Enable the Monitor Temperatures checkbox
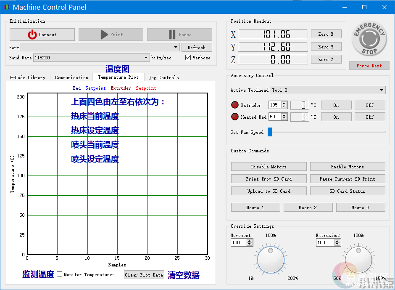The height and width of the screenshot is (290, 395). (59, 274)
